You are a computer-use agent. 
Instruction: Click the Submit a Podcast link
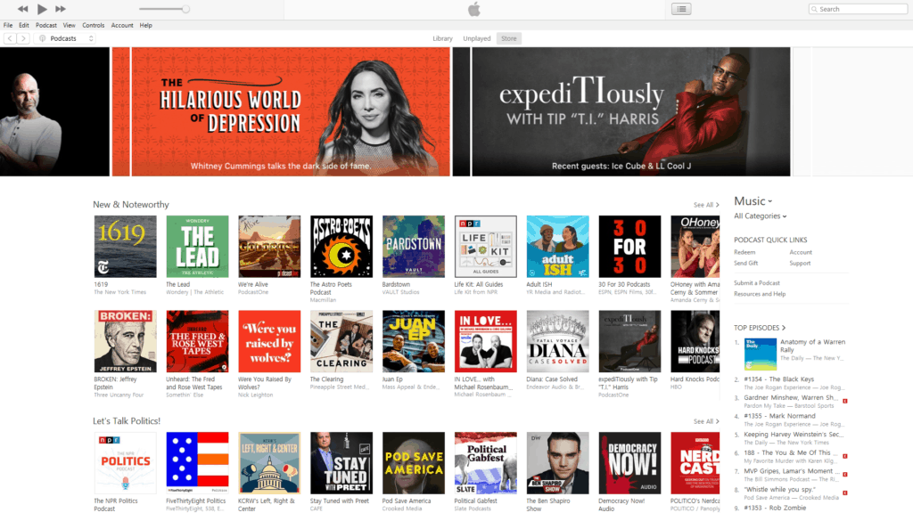click(756, 283)
